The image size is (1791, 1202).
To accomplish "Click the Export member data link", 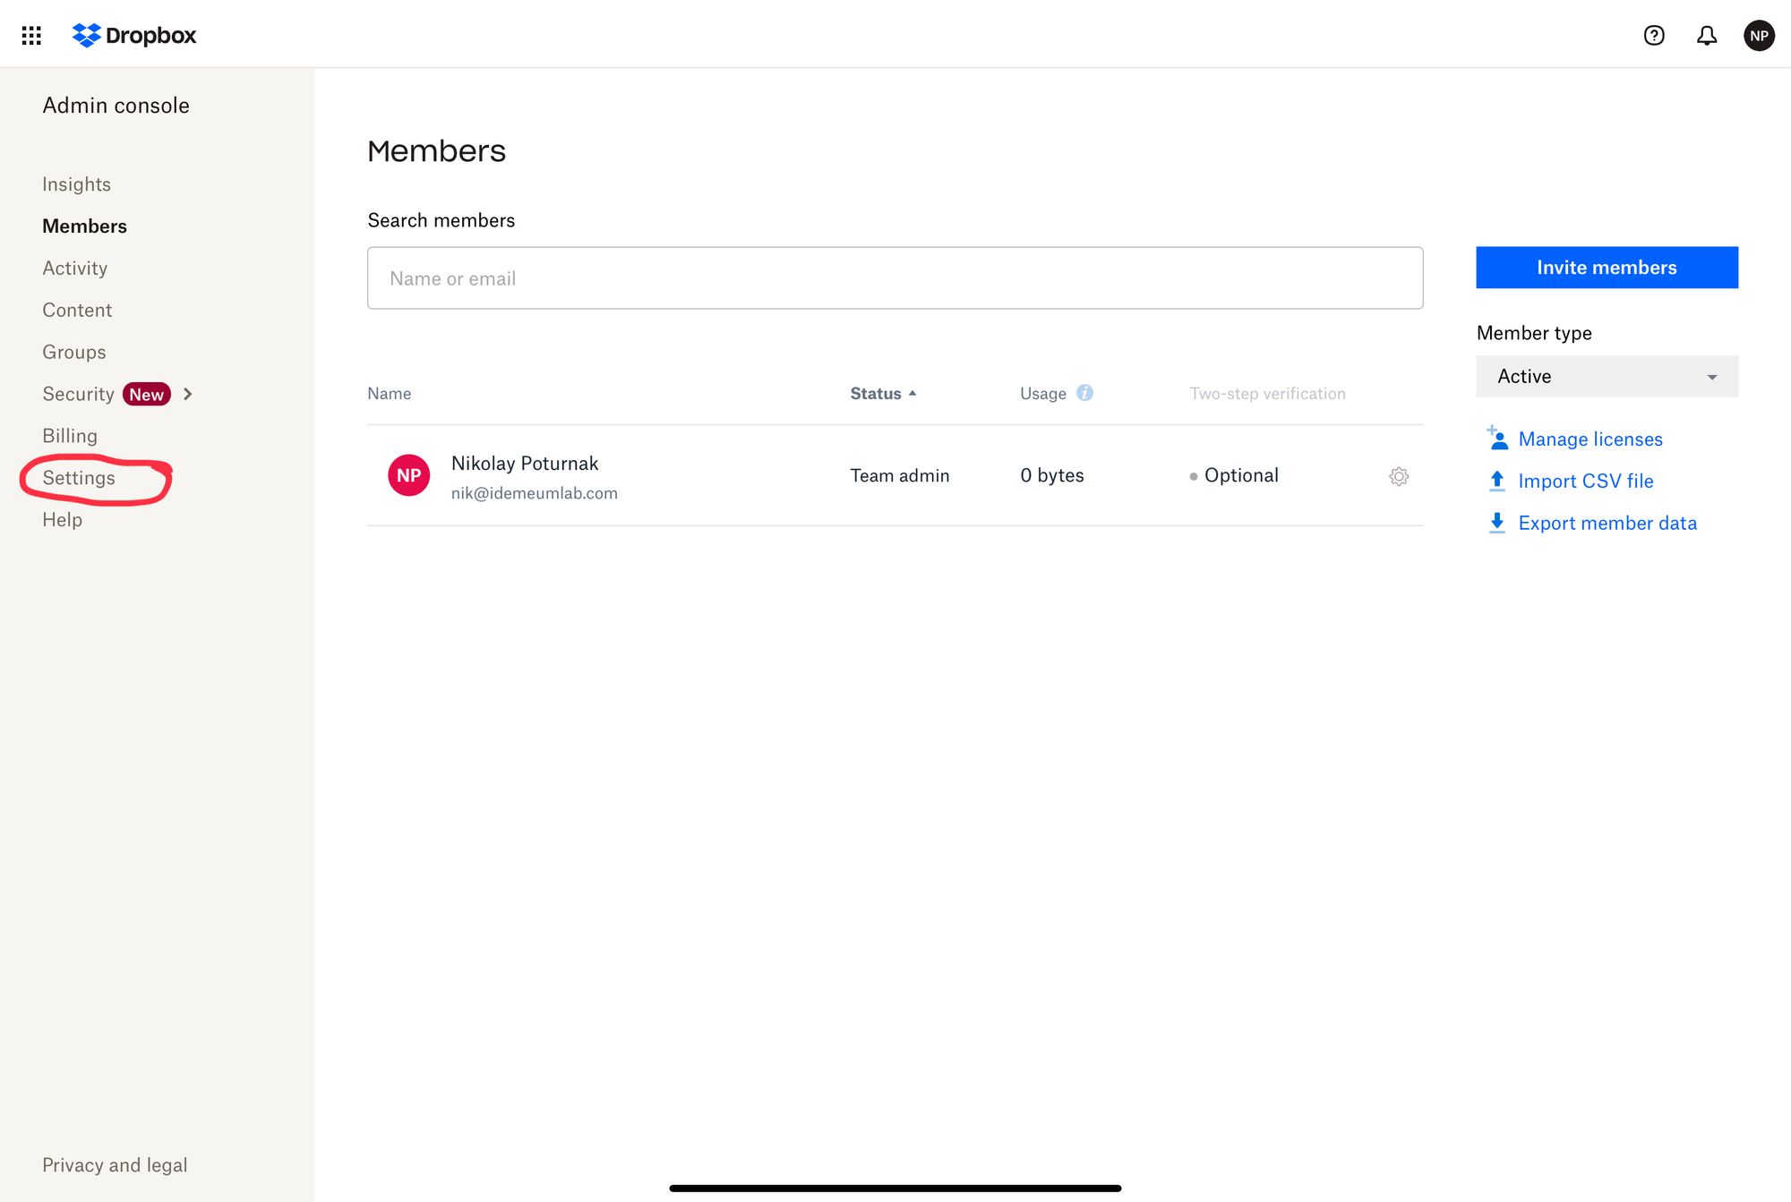I will tap(1607, 523).
